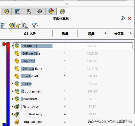The image size is (135, 126).
Task: Expand the Head(Full) subassembly
Action: point(13,46)
